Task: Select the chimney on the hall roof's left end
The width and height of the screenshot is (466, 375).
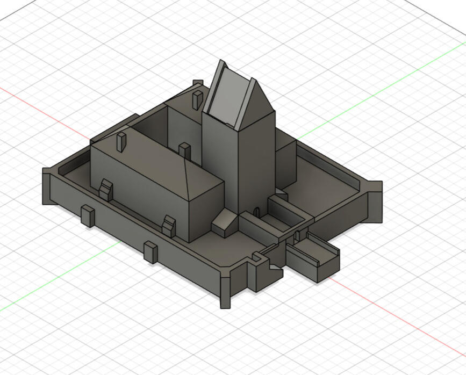Action: (121, 140)
